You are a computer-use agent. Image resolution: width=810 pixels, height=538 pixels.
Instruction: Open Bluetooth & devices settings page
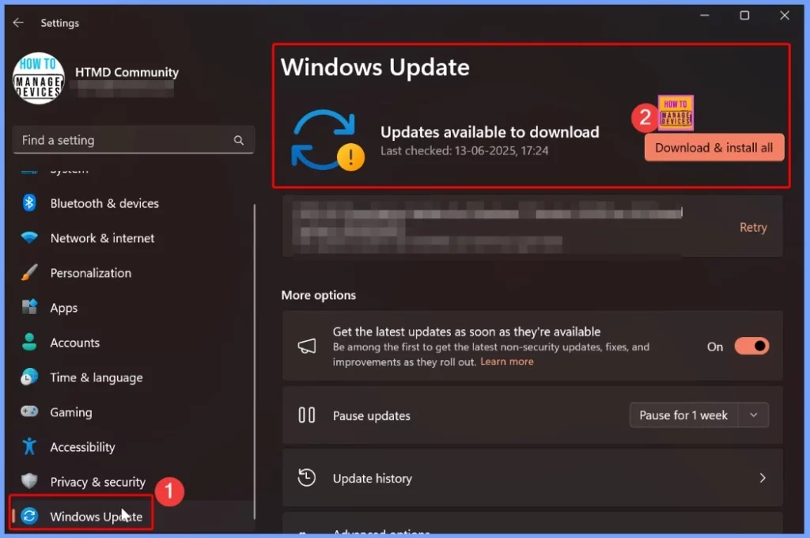pyautogui.click(x=104, y=203)
